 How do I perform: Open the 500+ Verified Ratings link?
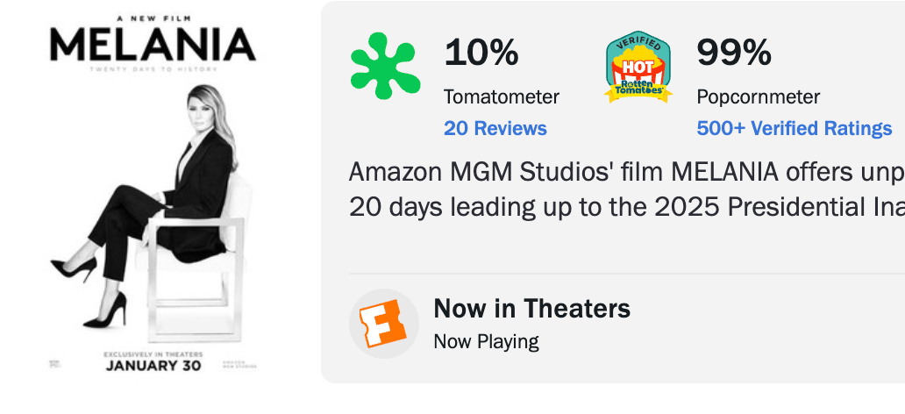point(794,128)
